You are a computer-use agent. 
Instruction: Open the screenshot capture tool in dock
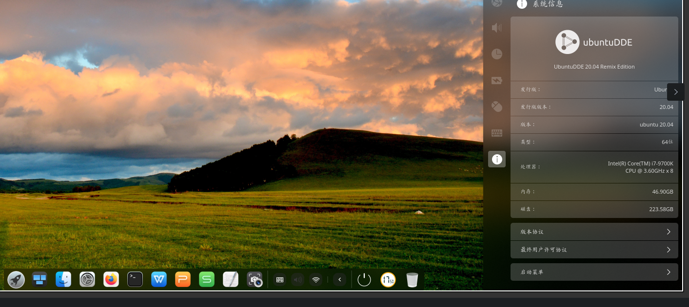click(x=255, y=279)
